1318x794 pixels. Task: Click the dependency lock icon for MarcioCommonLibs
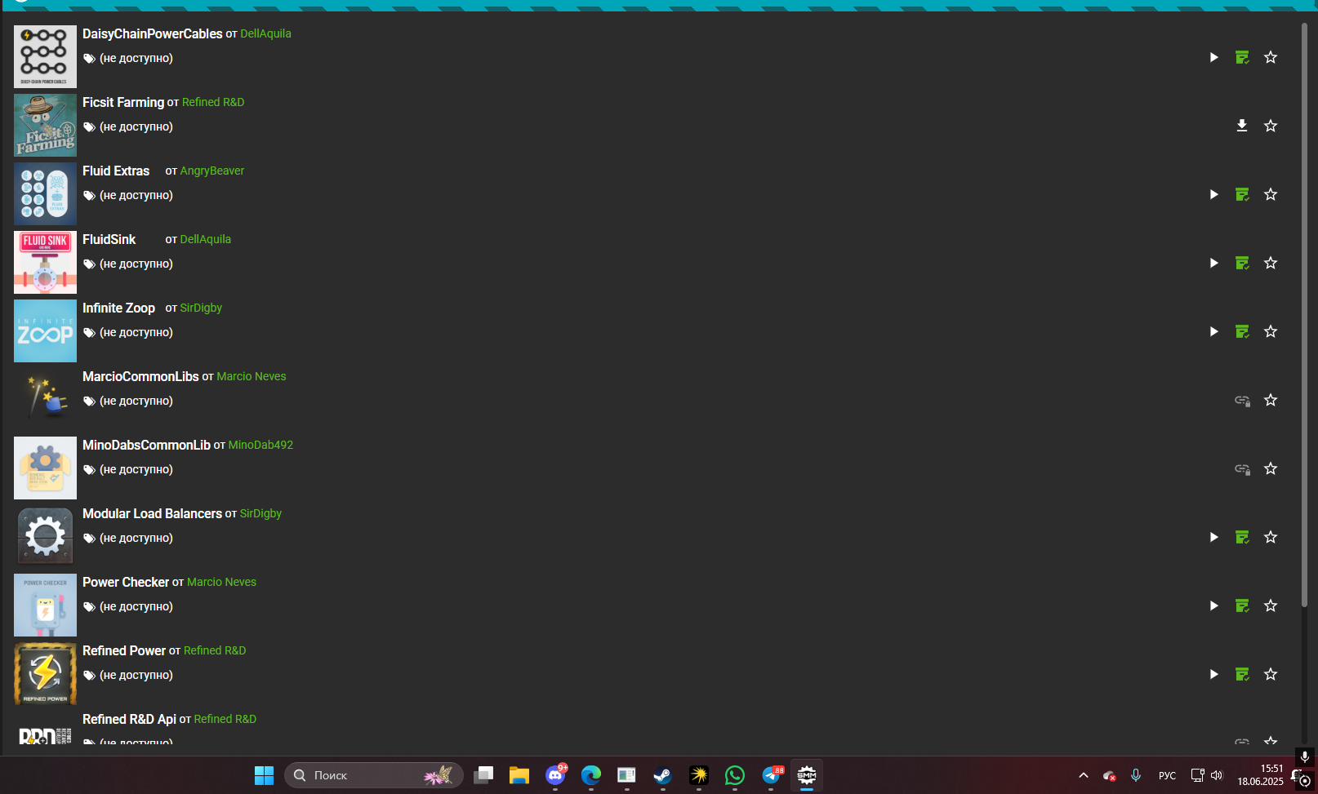[1242, 400]
